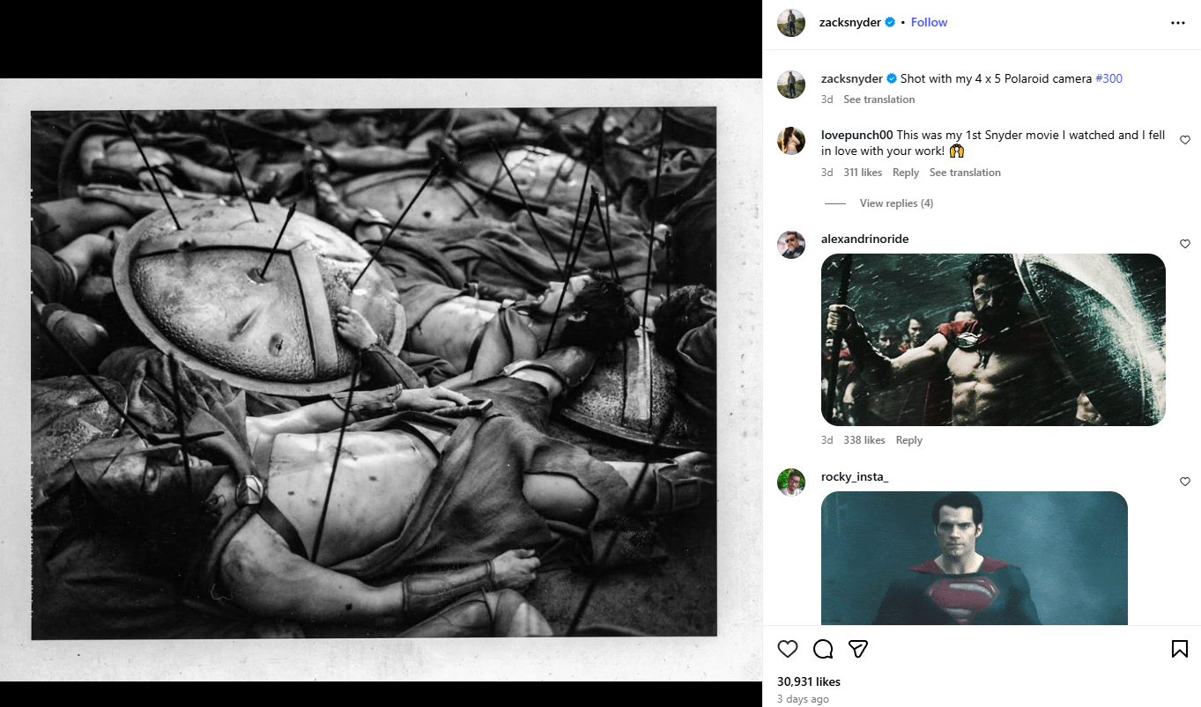The image size is (1201, 707).
Task: Reply to lovepunch00's comment
Action: [905, 173]
